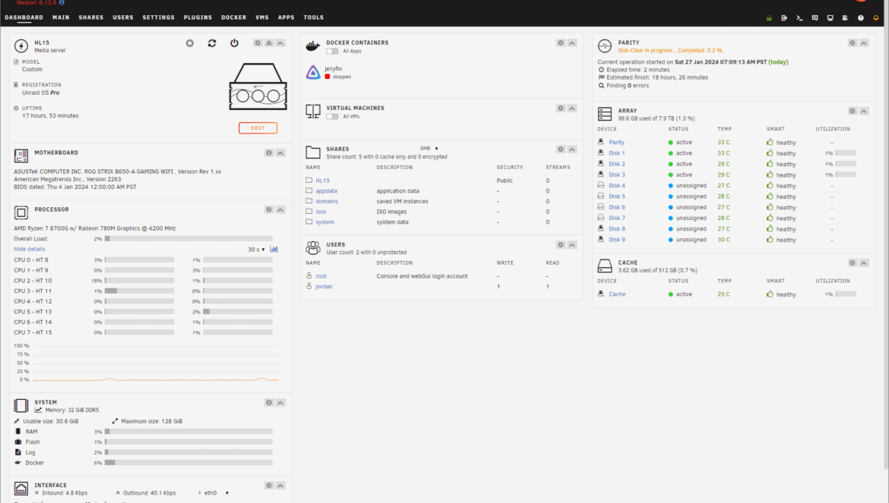Open the feedback icon in top bar

(x=815, y=18)
